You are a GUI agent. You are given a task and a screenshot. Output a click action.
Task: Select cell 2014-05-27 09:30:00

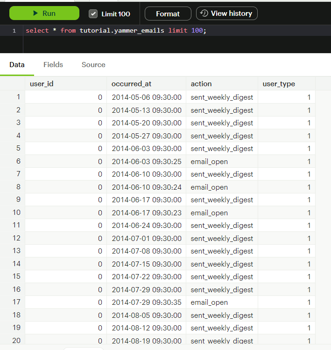coord(147,136)
